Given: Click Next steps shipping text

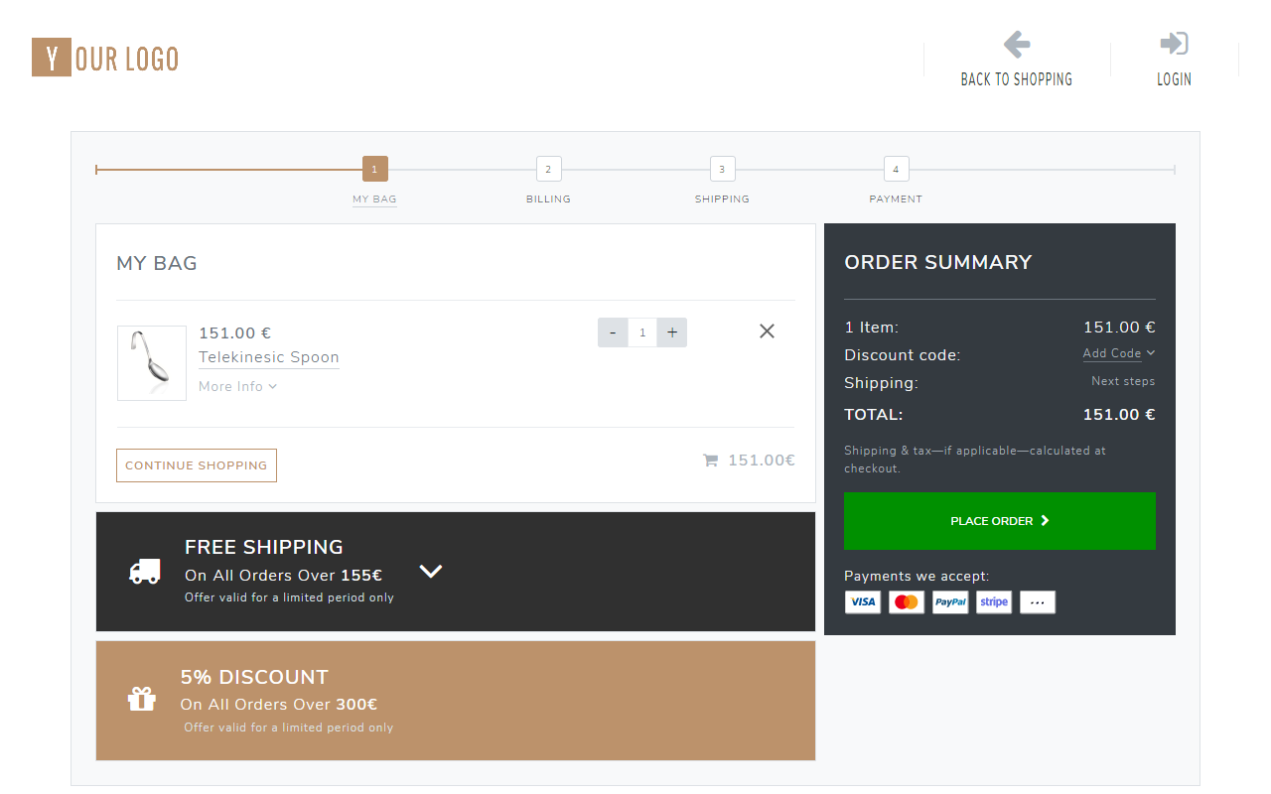Looking at the screenshot, I should 1123,381.
